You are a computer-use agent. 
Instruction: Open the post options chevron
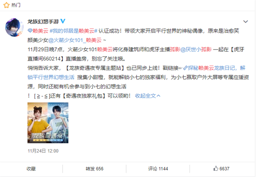click(x=246, y=21)
